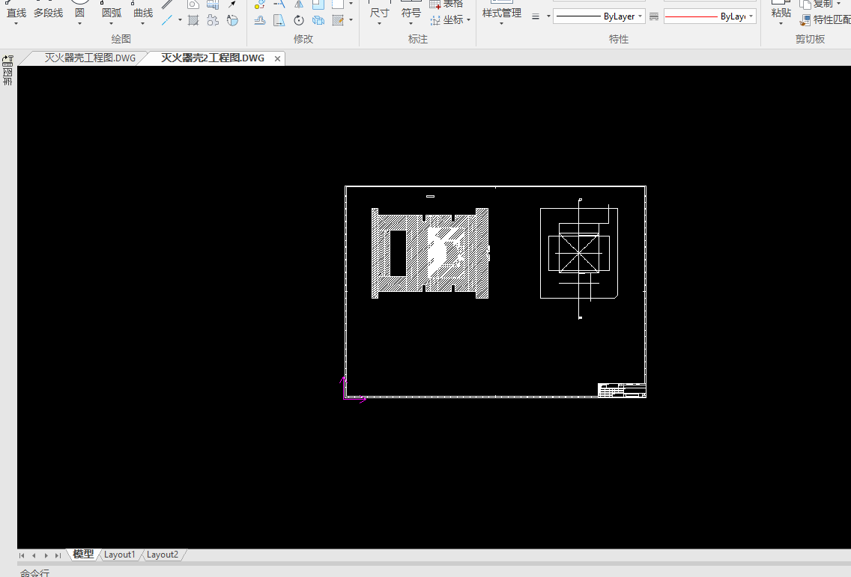The image size is (851, 577).
Task: Click the 绘图 group label
Action: click(x=121, y=39)
